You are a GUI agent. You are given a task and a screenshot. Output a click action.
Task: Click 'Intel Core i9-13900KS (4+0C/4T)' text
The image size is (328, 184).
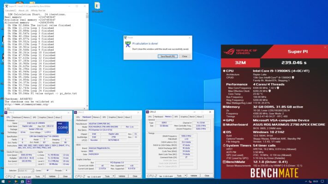[281, 71]
